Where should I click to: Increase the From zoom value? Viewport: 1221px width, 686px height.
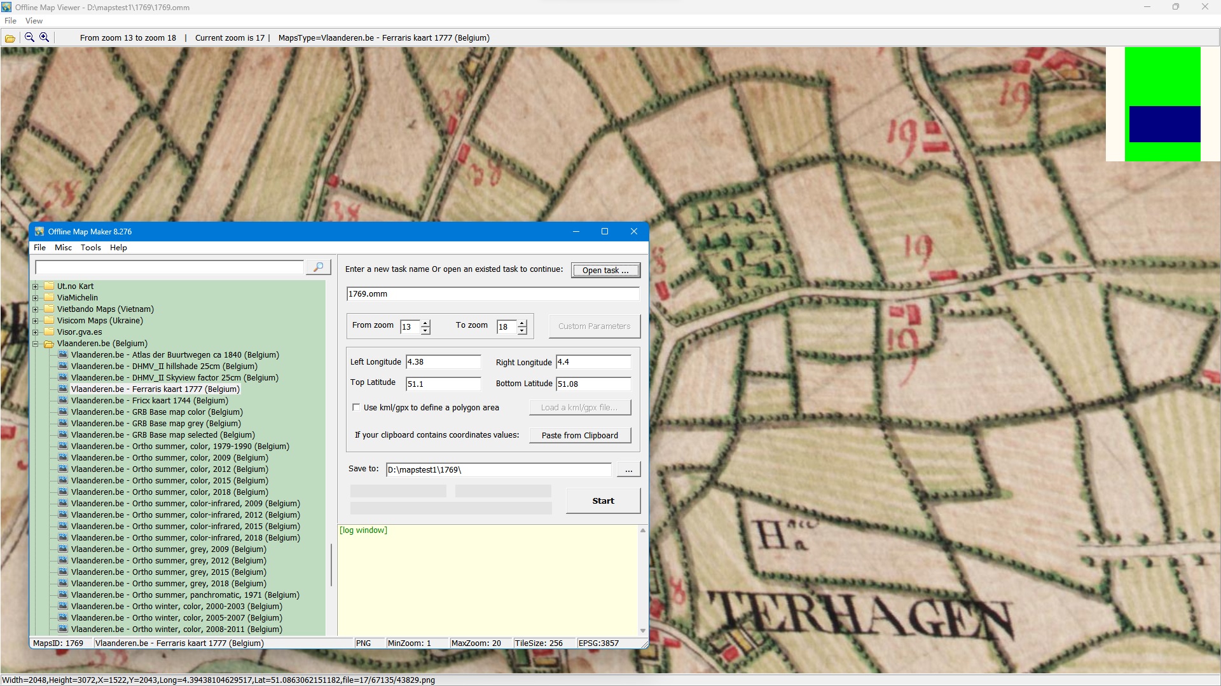coord(425,323)
